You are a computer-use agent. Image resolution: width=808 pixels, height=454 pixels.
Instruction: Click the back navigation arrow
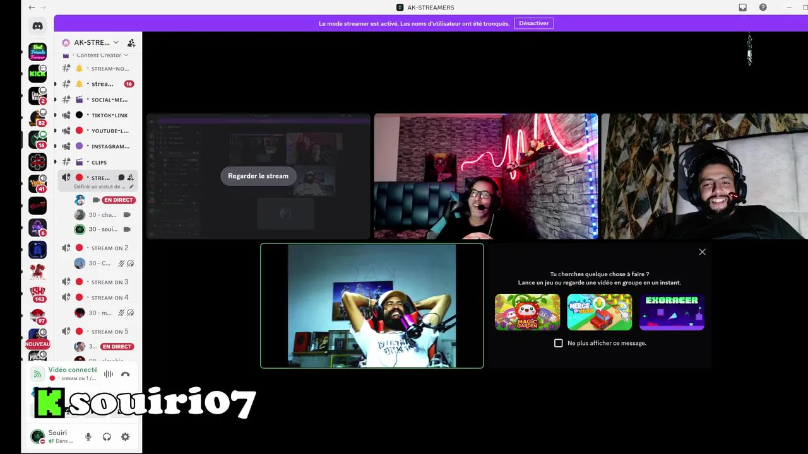tap(32, 8)
